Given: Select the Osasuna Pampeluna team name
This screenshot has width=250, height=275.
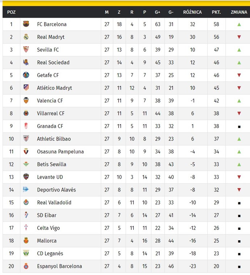Looking at the screenshot, I should coord(60,152).
